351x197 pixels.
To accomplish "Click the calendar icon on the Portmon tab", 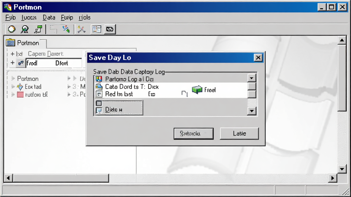I will pos(10,42).
